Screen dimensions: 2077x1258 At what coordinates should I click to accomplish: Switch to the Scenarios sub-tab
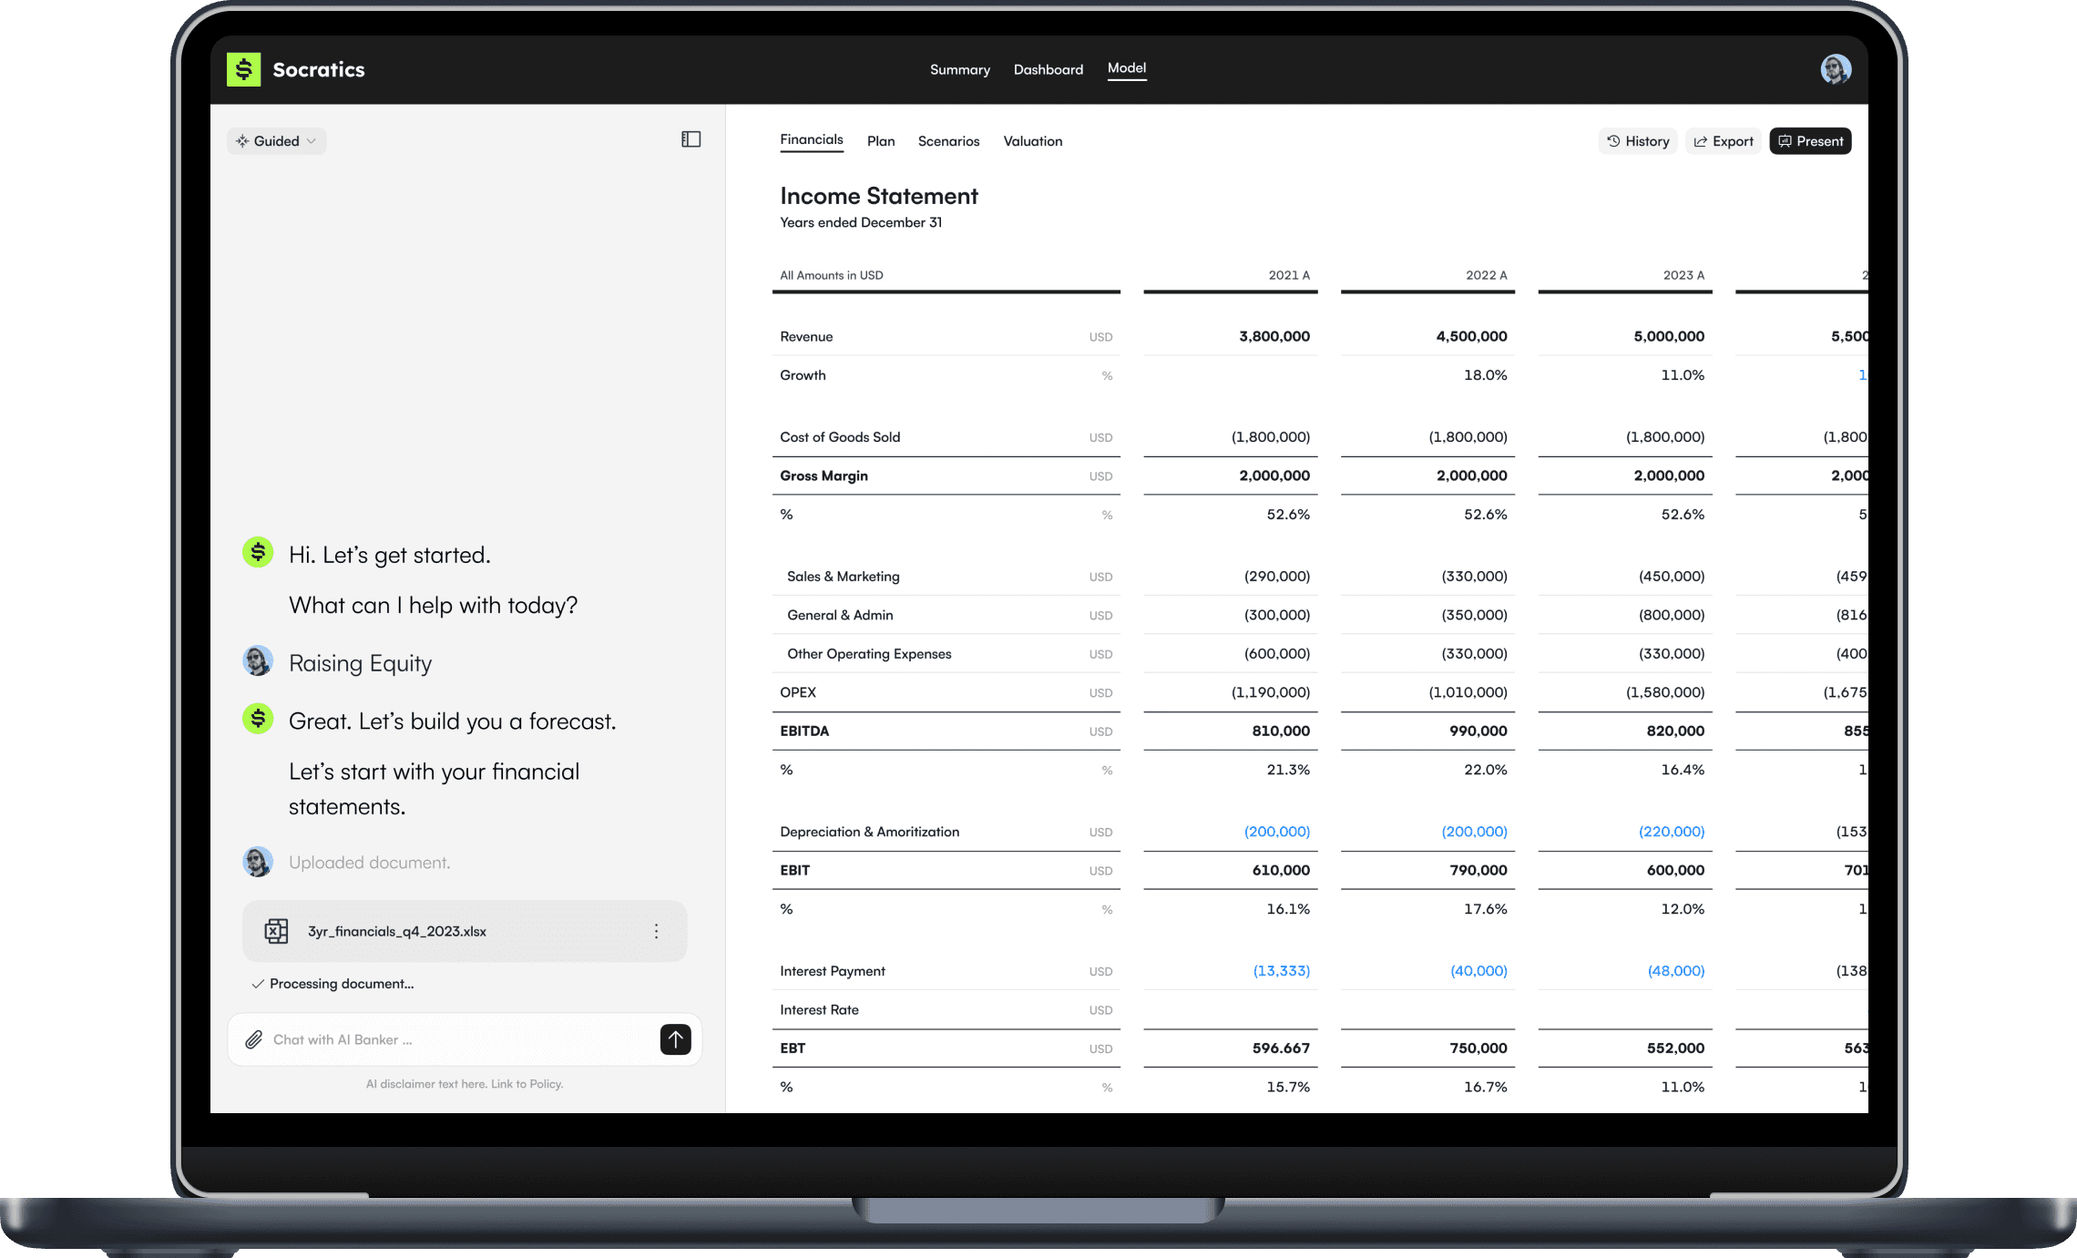point(948,141)
